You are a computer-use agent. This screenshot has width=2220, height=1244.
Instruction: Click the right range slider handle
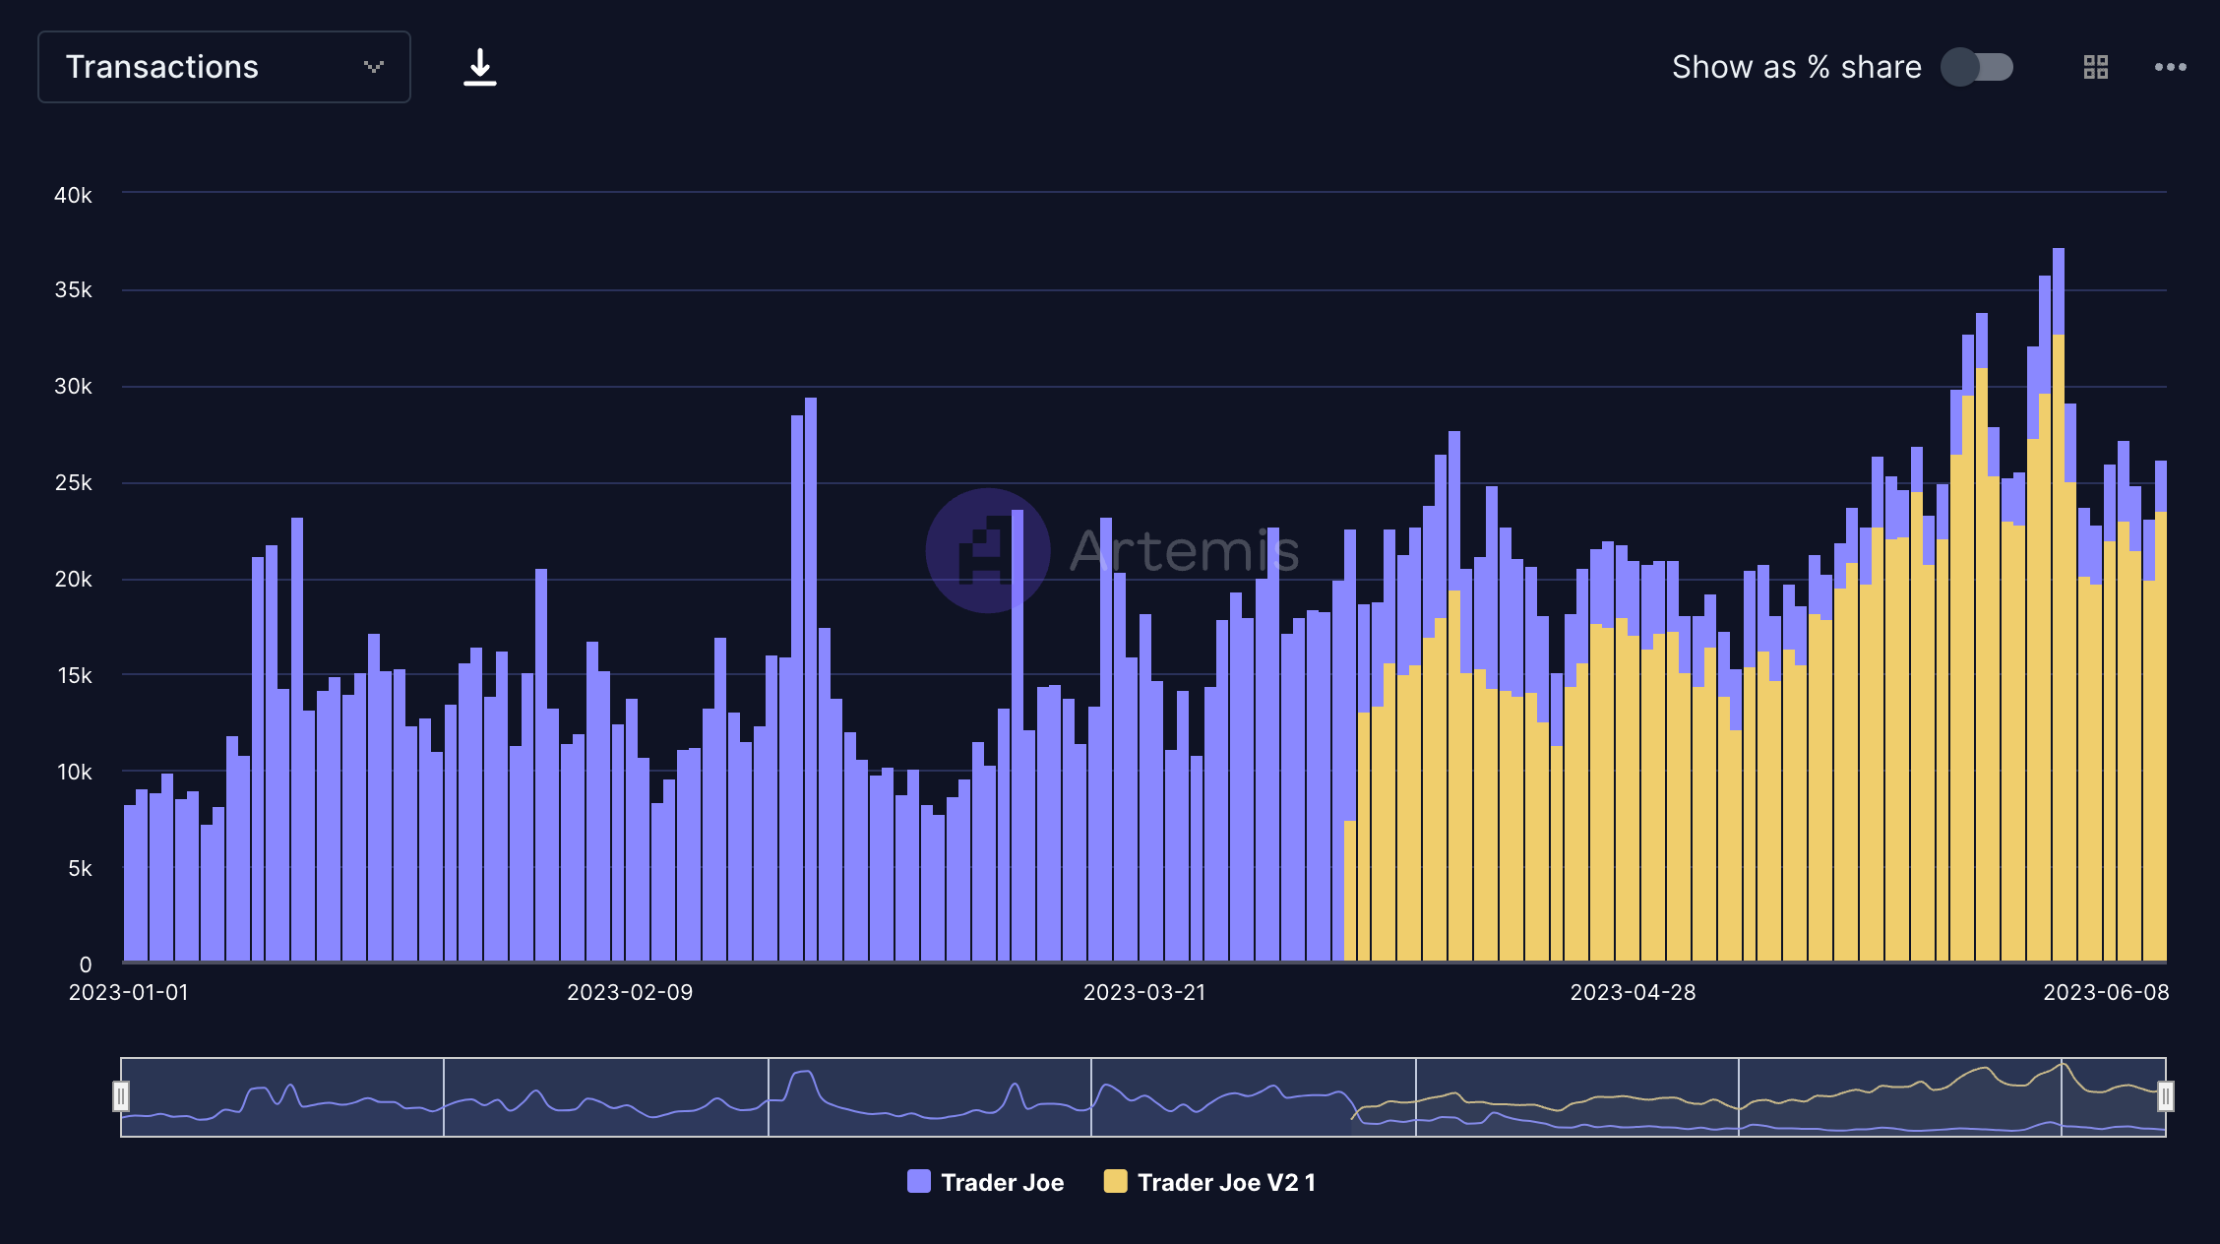click(2165, 1096)
